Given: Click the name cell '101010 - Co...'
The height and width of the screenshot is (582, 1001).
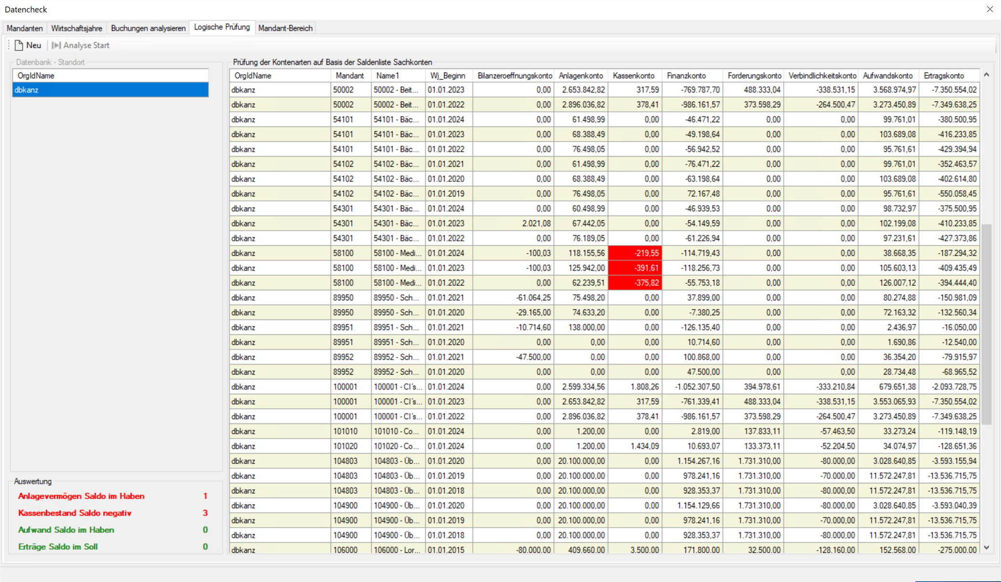Looking at the screenshot, I should pyautogui.click(x=398, y=431).
